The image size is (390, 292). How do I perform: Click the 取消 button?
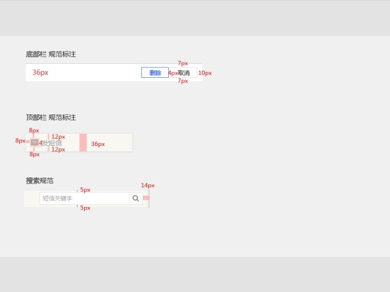[x=184, y=72]
